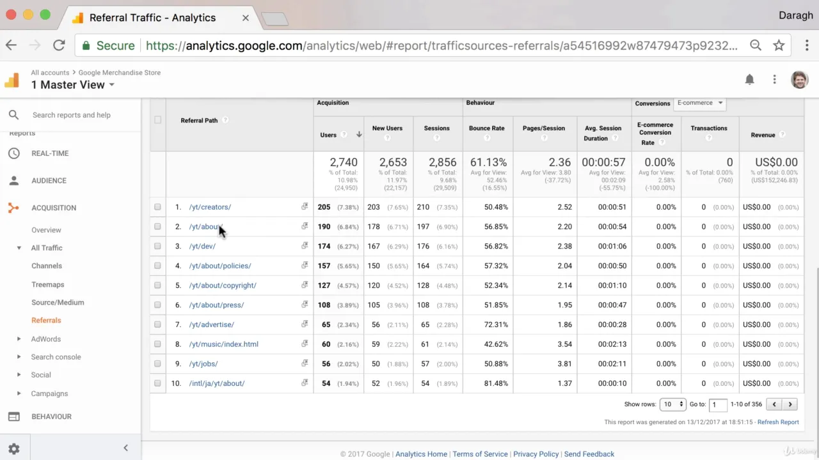Open the Channels report
This screenshot has height=460, width=819.
(47, 266)
